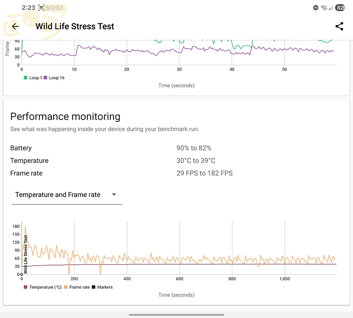Viewport: 353px width, 318px height.
Task: Tap the 'Frame rate' row label
Action: click(26, 173)
